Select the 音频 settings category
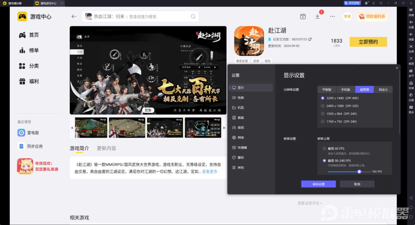This screenshot has height=225, width=415. point(251,127)
